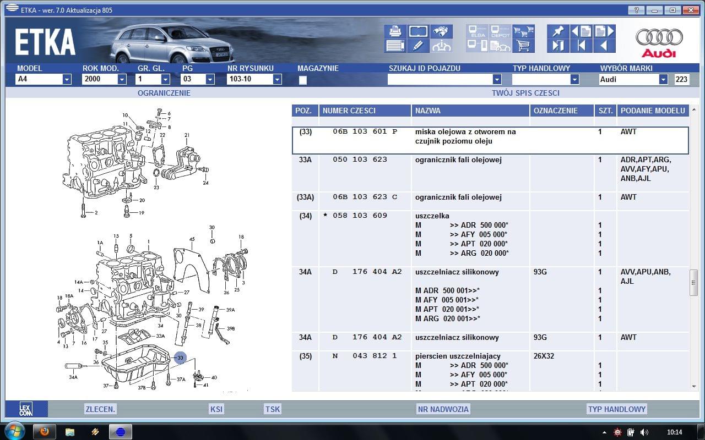Click the help question mark title button
Image resolution: width=705 pixels, height=440 pixels.
[636, 10]
